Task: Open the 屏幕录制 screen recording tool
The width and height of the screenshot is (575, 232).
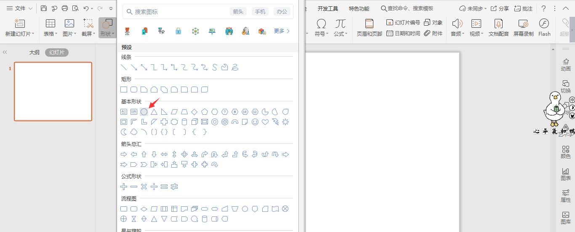Action: pos(523,27)
